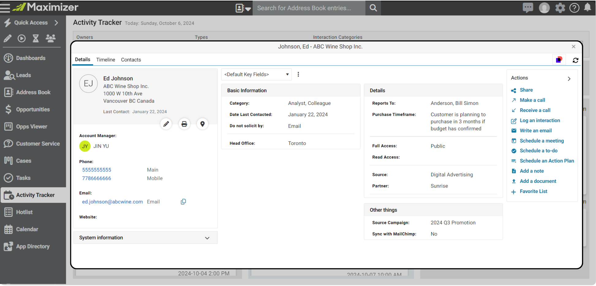Click Add a document action
Image resolution: width=596 pixels, height=286 pixels.
point(538,181)
